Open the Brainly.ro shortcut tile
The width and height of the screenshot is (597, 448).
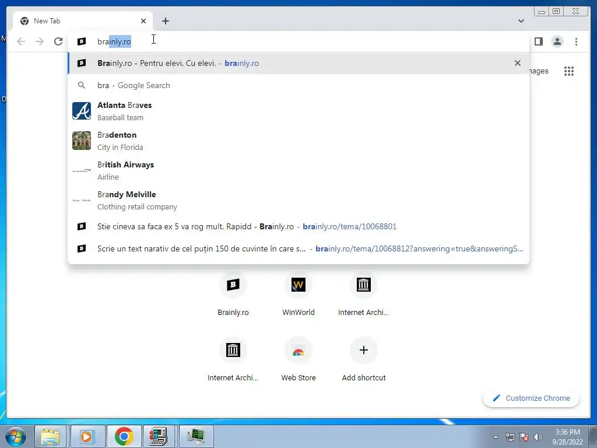(233, 295)
